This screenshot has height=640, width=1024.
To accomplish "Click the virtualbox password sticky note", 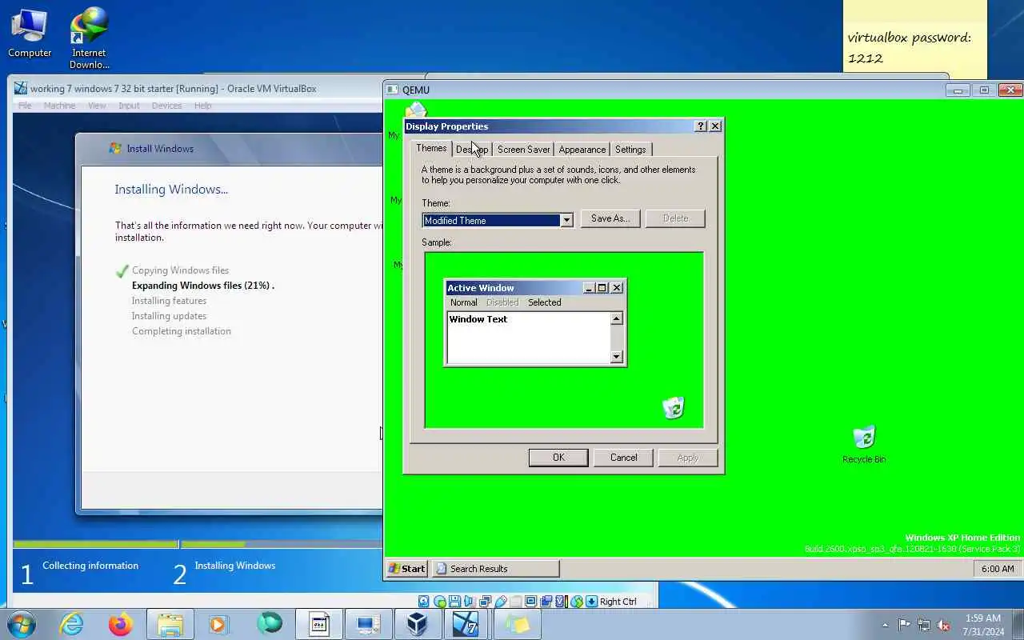I will [915, 36].
